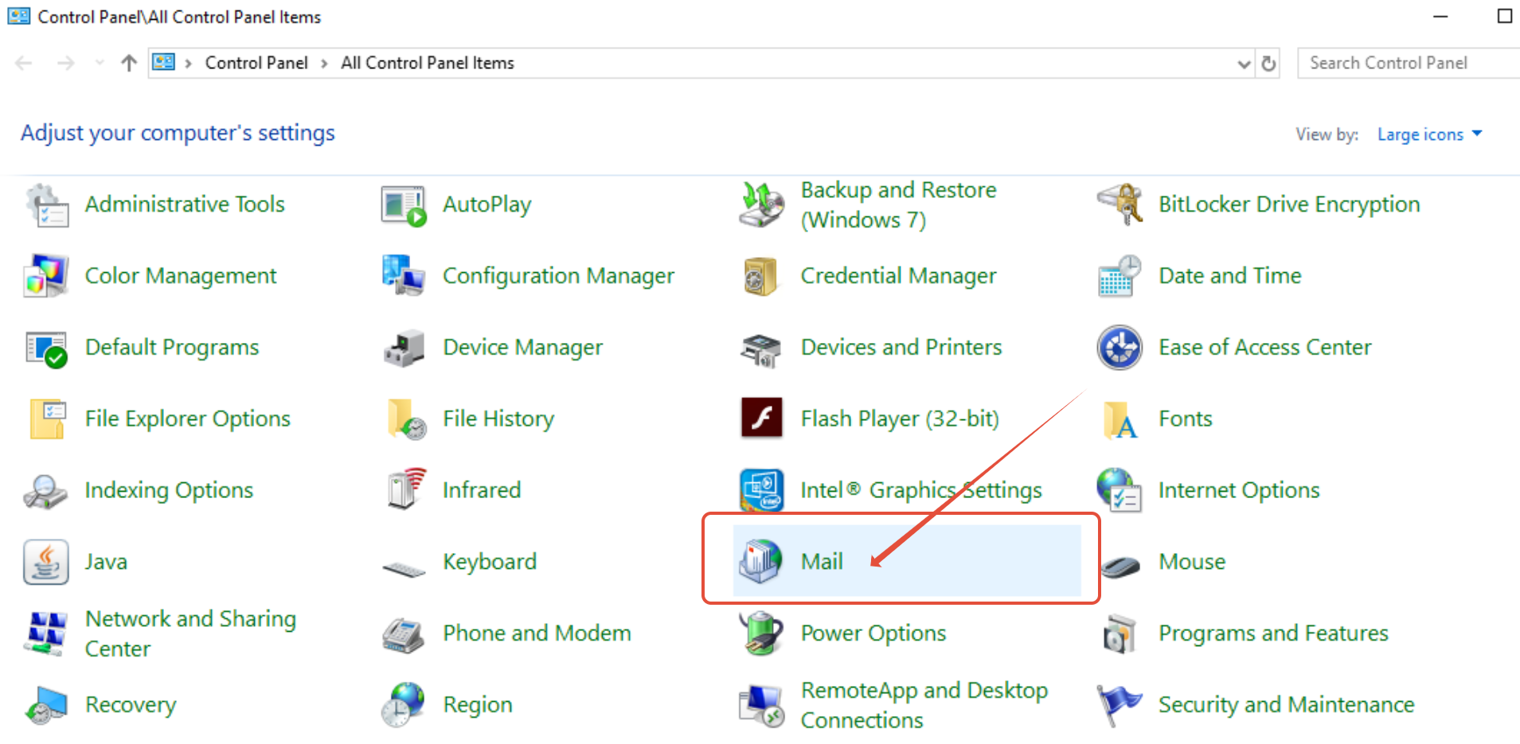Open the Keyboard icon
The height and width of the screenshot is (744, 1520).
404,569
